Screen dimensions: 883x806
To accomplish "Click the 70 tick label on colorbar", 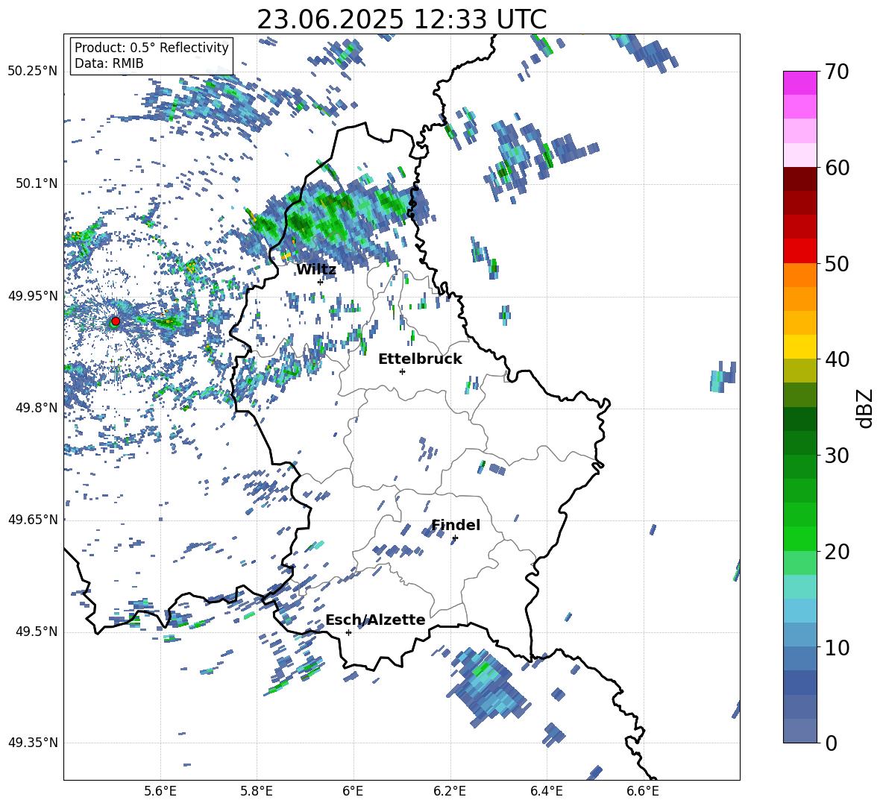I will click(x=837, y=72).
